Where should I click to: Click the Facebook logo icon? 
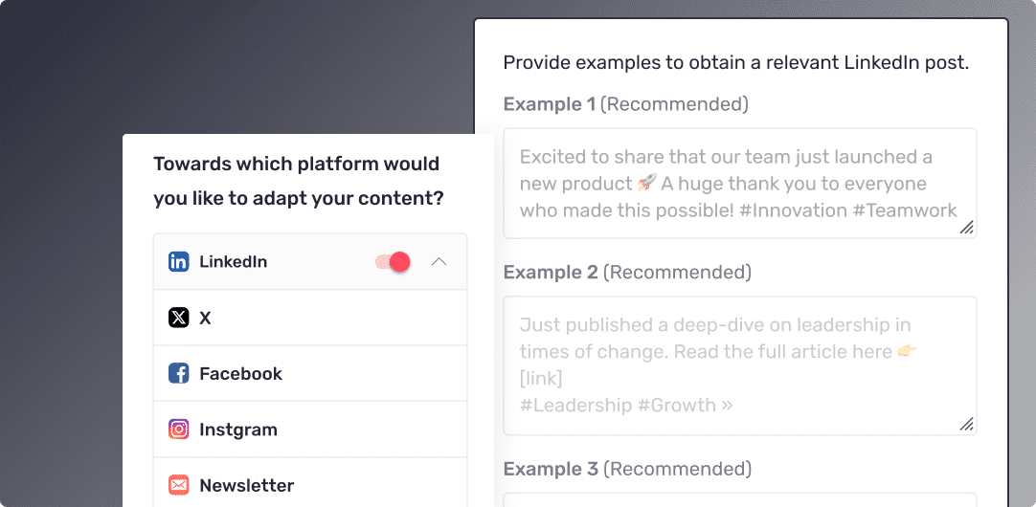pyautogui.click(x=179, y=373)
